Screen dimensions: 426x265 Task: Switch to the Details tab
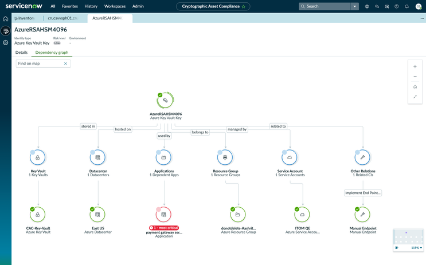coord(21,52)
